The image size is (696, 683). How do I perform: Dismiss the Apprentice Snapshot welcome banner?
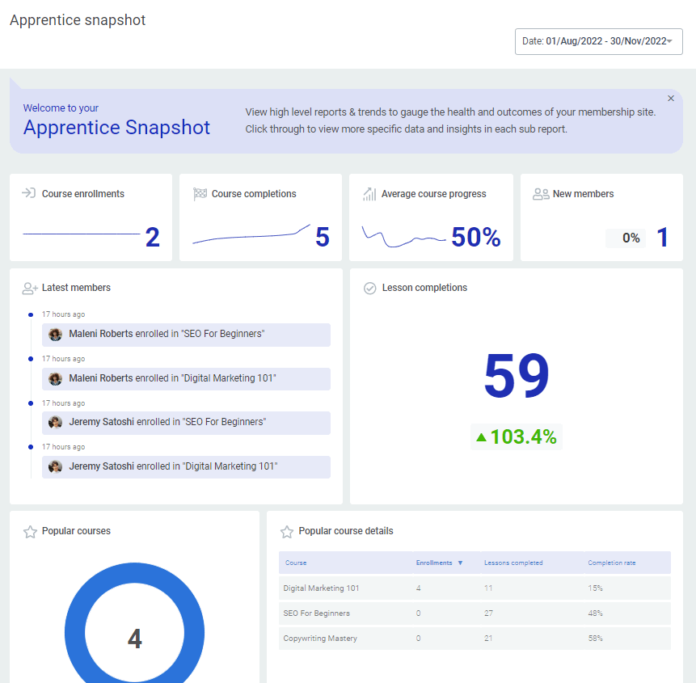click(671, 99)
